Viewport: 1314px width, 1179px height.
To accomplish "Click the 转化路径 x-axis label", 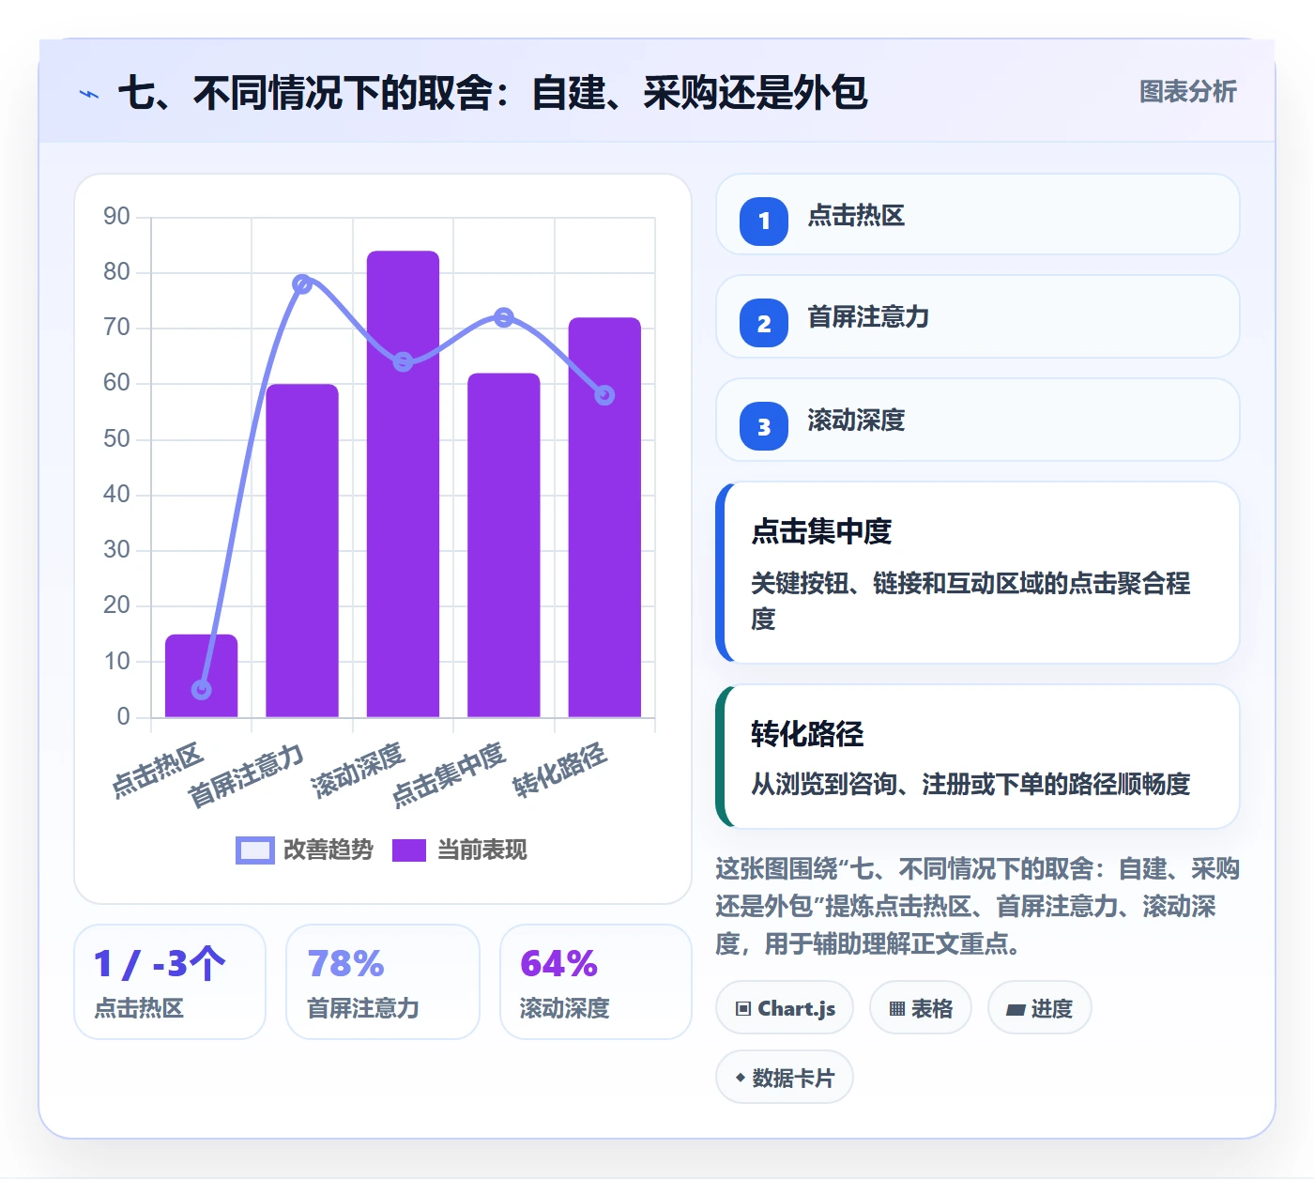I will point(559,771).
